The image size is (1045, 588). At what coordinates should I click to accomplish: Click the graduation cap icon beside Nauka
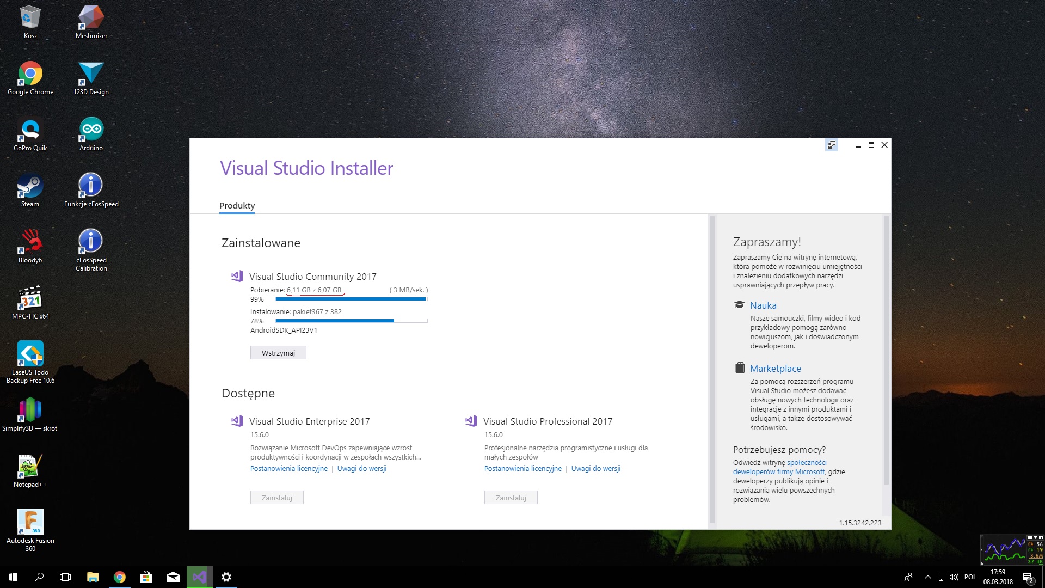click(739, 305)
